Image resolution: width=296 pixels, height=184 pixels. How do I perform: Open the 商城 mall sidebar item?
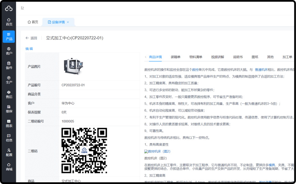[x=9, y=167]
